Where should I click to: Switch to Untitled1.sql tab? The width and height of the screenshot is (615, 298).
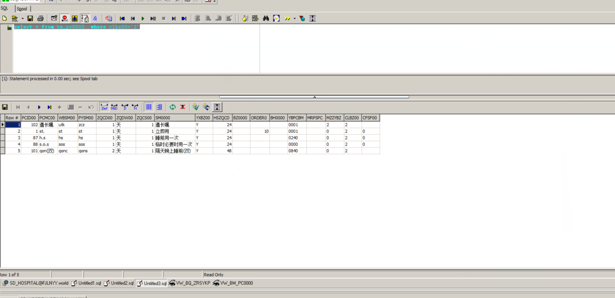[86, 283]
